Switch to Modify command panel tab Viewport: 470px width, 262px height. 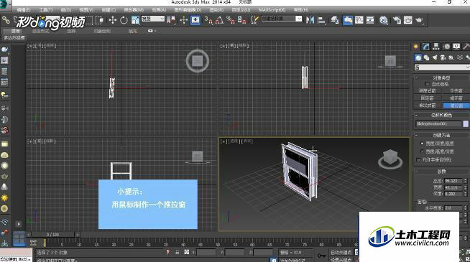click(426, 47)
